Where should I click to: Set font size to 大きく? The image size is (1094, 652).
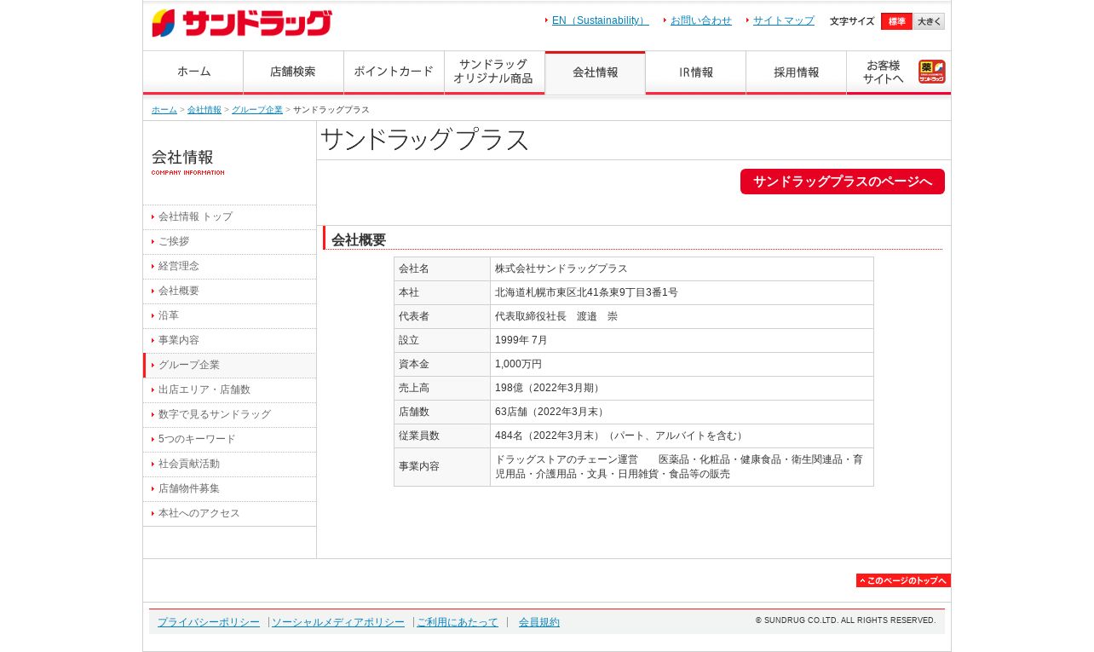pos(929,21)
